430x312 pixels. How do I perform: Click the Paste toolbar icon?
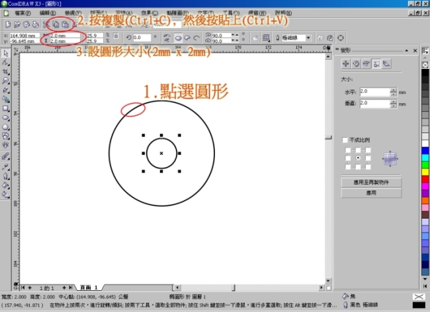pos(65,25)
